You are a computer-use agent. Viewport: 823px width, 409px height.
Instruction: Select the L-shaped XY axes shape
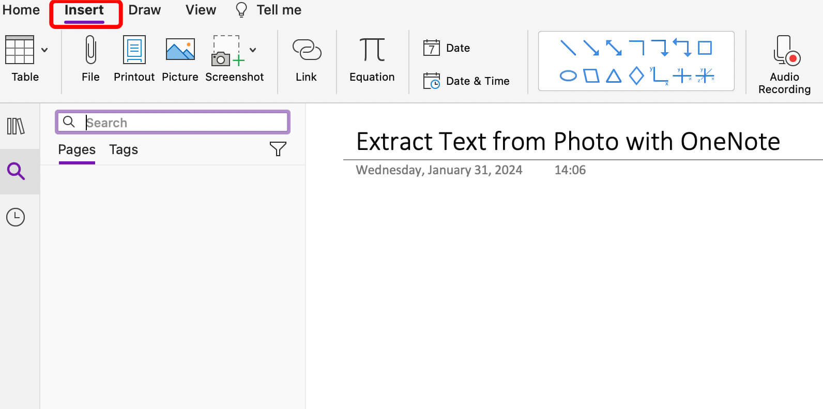coord(660,76)
